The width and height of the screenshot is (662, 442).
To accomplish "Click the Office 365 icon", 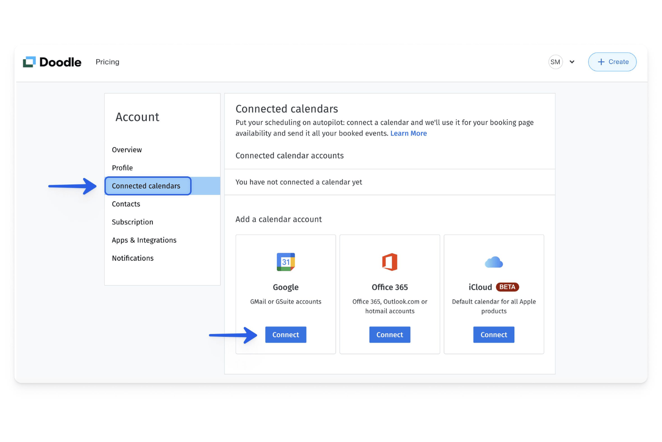I will 390,262.
